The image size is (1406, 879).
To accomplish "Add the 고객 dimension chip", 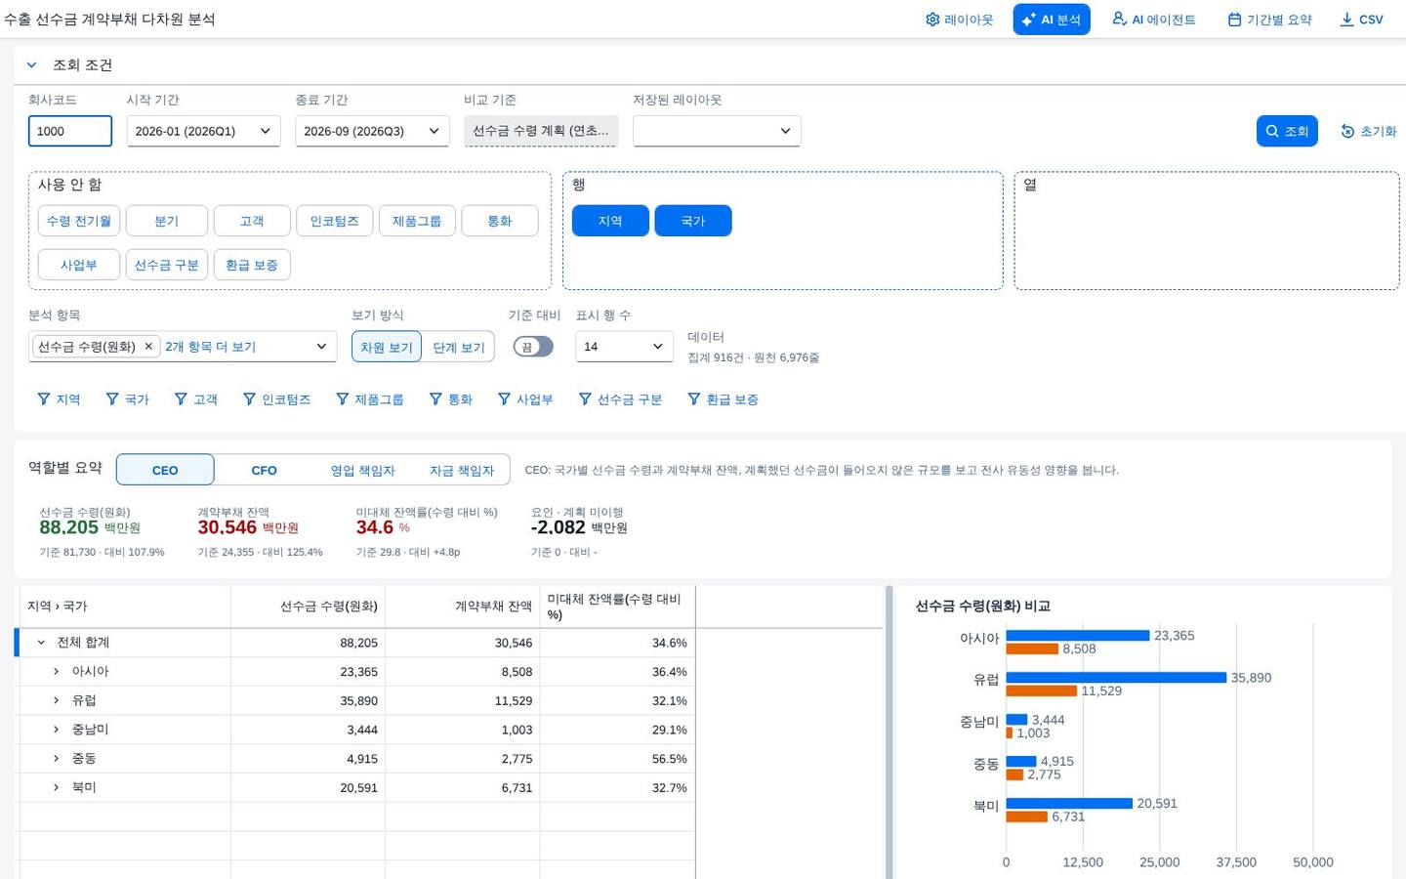I will (252, 221).
